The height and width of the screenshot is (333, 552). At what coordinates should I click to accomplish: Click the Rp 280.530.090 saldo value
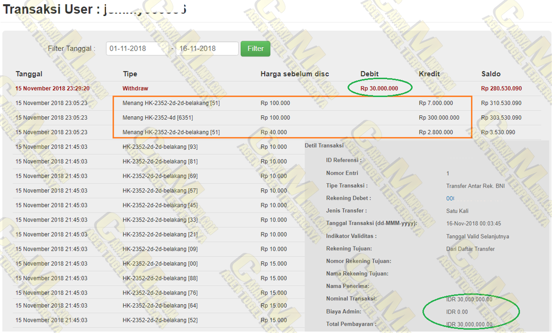tap(501, 88)
